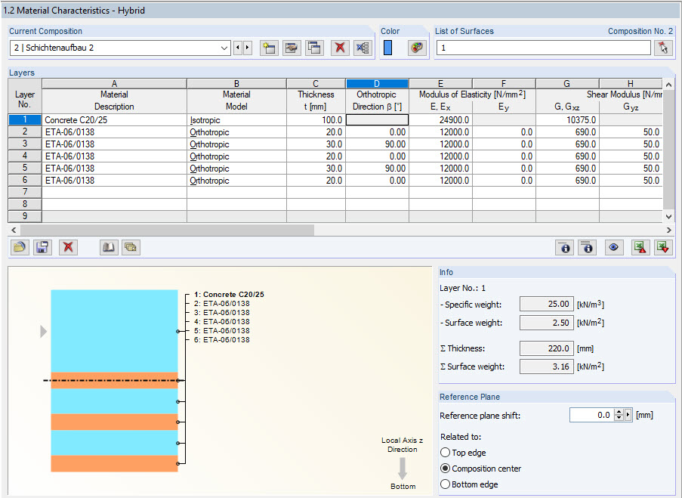Open saved layers with the folder icon
This screenshot has width=682, height=498.
click(x=20, y=247)
